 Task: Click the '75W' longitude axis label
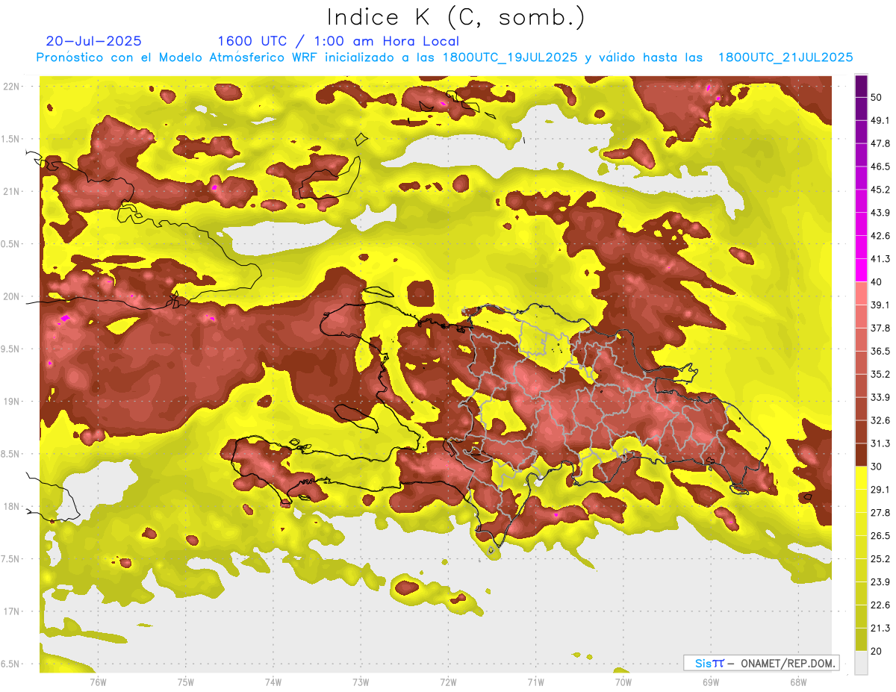(185, 682)
